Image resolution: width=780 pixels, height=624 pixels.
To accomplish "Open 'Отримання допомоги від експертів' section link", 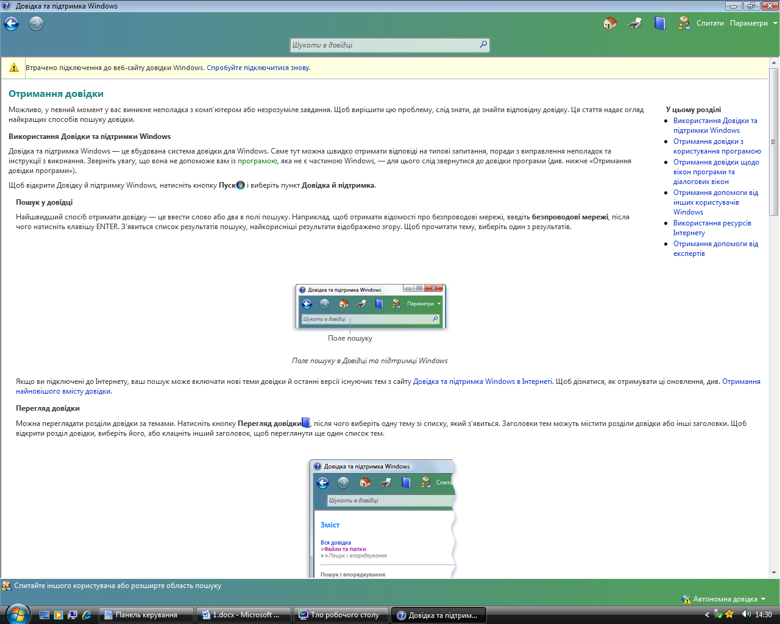I will click(x=715, y=249).
